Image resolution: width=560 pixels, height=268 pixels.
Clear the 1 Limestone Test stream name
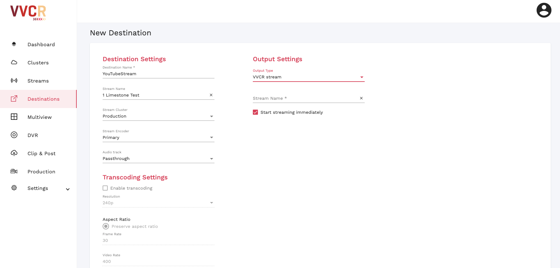(x=211, y=95)
